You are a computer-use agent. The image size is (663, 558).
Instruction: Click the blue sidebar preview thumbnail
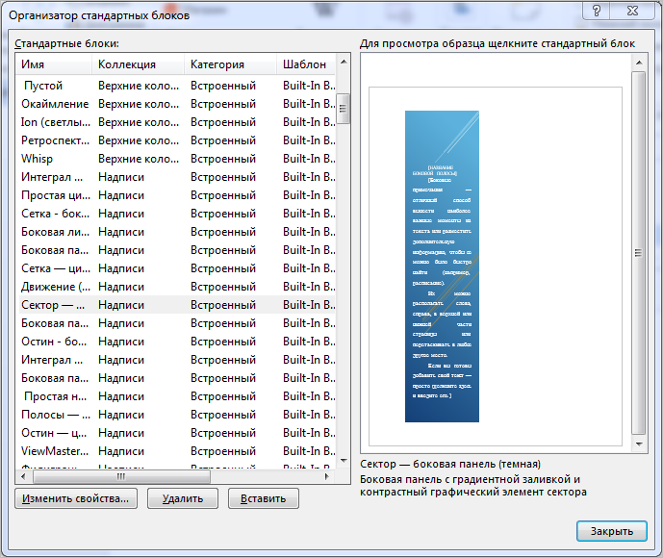[x=442, y=266]
